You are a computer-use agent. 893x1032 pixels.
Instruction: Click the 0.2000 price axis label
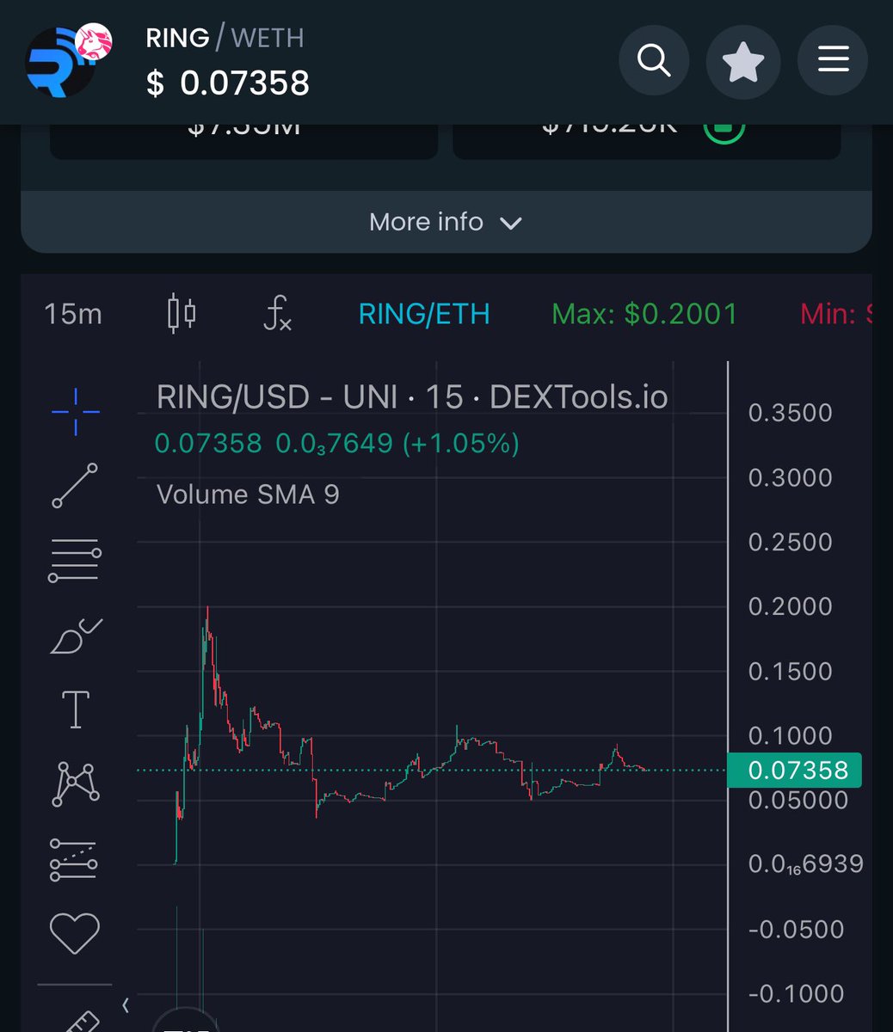pyautogui.click(x=791, y=607)
